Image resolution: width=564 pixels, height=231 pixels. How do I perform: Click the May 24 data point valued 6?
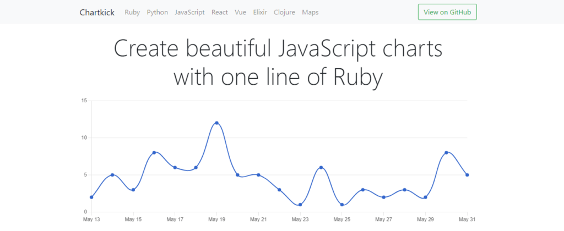coord(321,167)
